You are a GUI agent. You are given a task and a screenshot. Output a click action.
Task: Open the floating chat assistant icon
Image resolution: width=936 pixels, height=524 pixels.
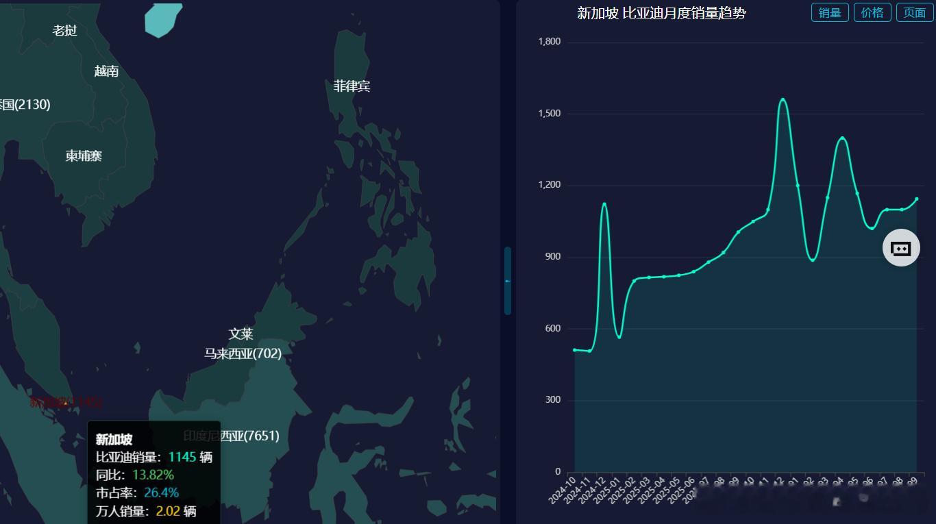pos(901,248)
